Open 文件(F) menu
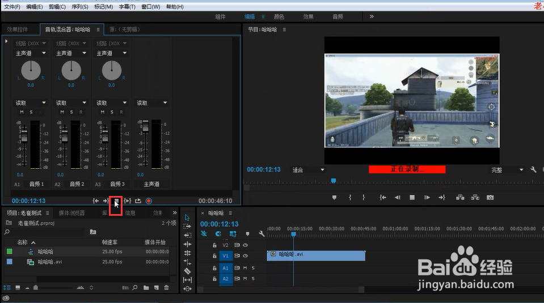The width and height of the screenshot is (544, 303). point(12,7)
